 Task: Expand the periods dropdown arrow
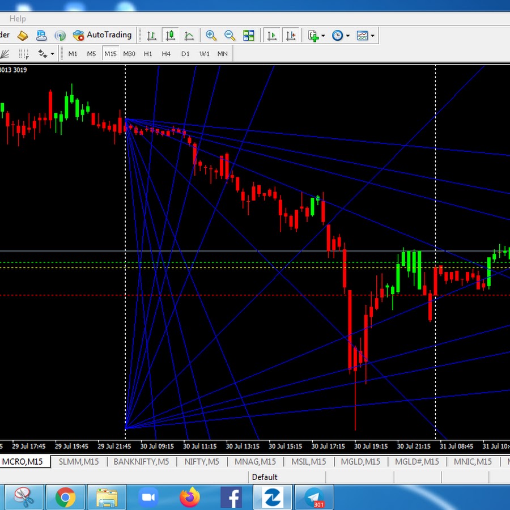pyautogui.click(x=348, y=36)
